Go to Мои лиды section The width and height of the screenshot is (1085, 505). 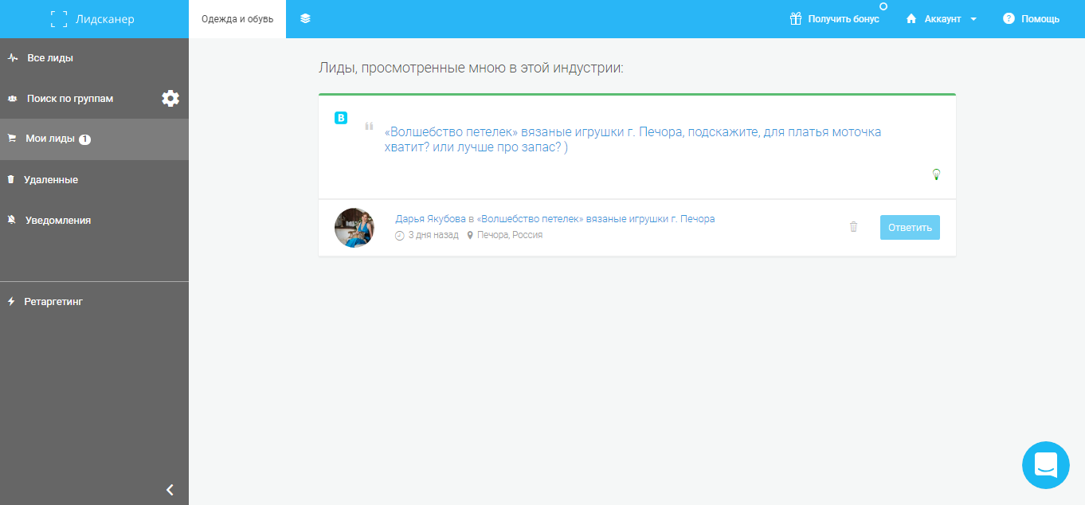pos(50,139)
